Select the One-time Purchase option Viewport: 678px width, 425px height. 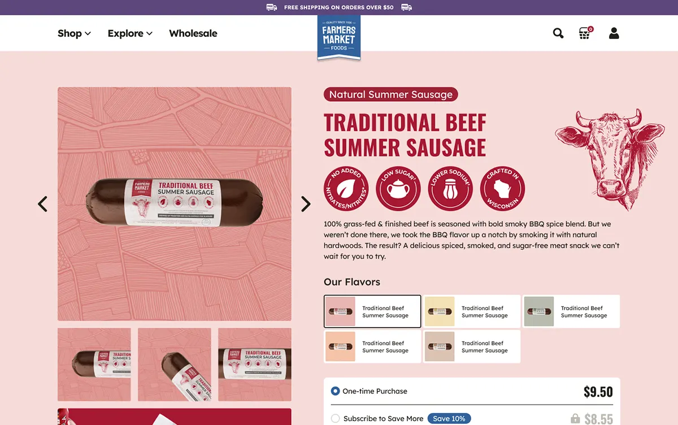[336, 391]
